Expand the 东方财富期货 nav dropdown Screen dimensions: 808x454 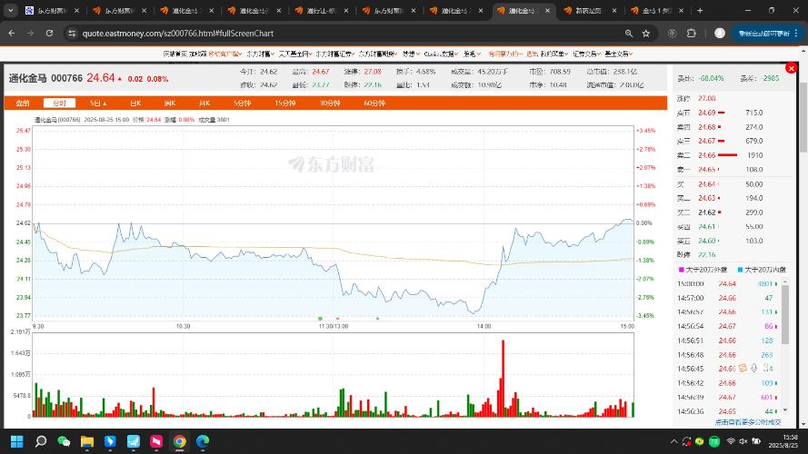point(378,54)
